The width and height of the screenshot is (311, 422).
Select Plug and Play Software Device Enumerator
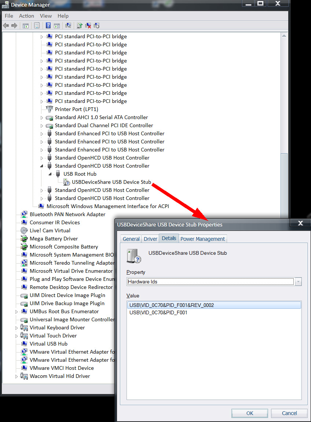click(x=72, y=279)
